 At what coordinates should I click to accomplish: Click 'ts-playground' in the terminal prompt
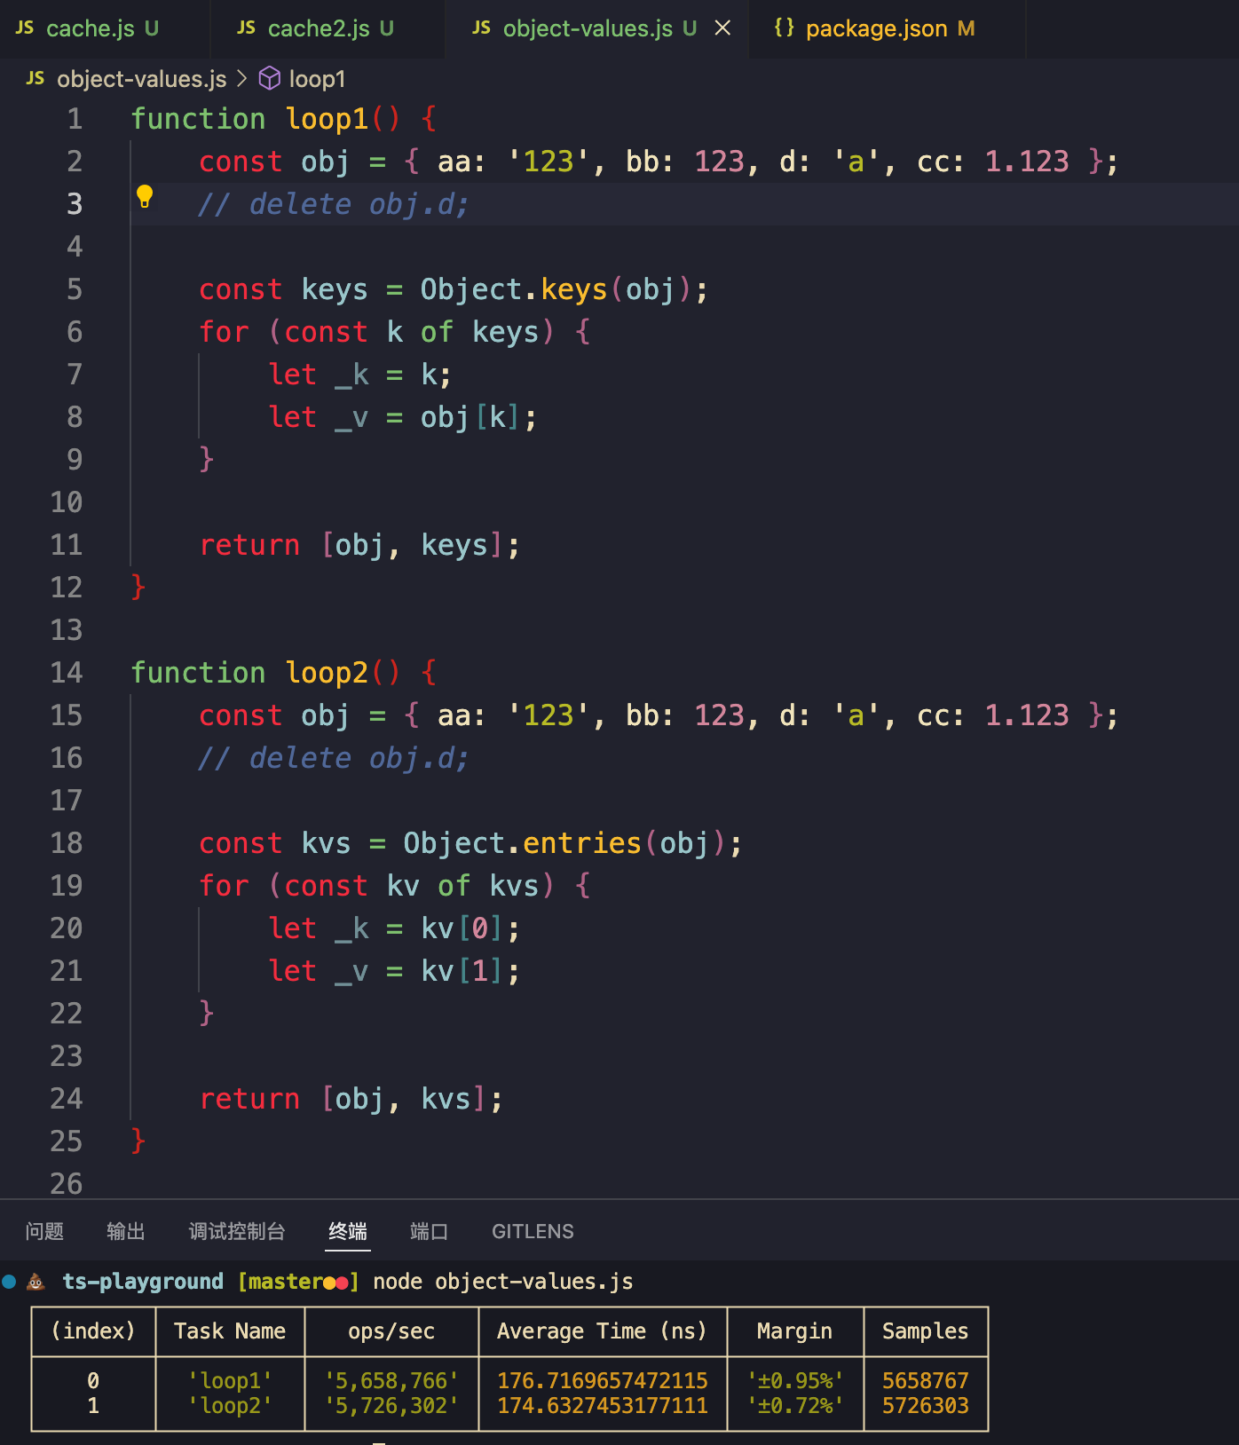143,1282
